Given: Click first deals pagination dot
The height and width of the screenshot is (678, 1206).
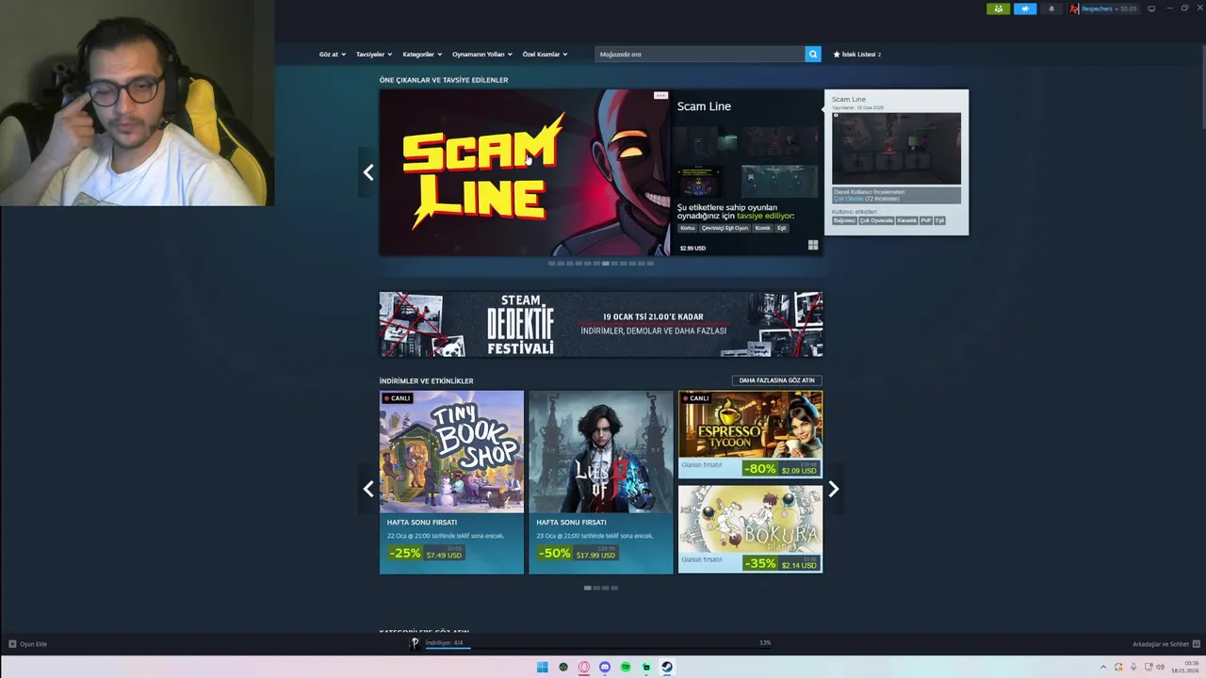Looking at the screenshot, I should tap(587, 588).
